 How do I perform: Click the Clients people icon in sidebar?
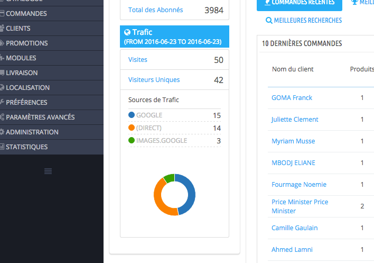click(2, 28)
